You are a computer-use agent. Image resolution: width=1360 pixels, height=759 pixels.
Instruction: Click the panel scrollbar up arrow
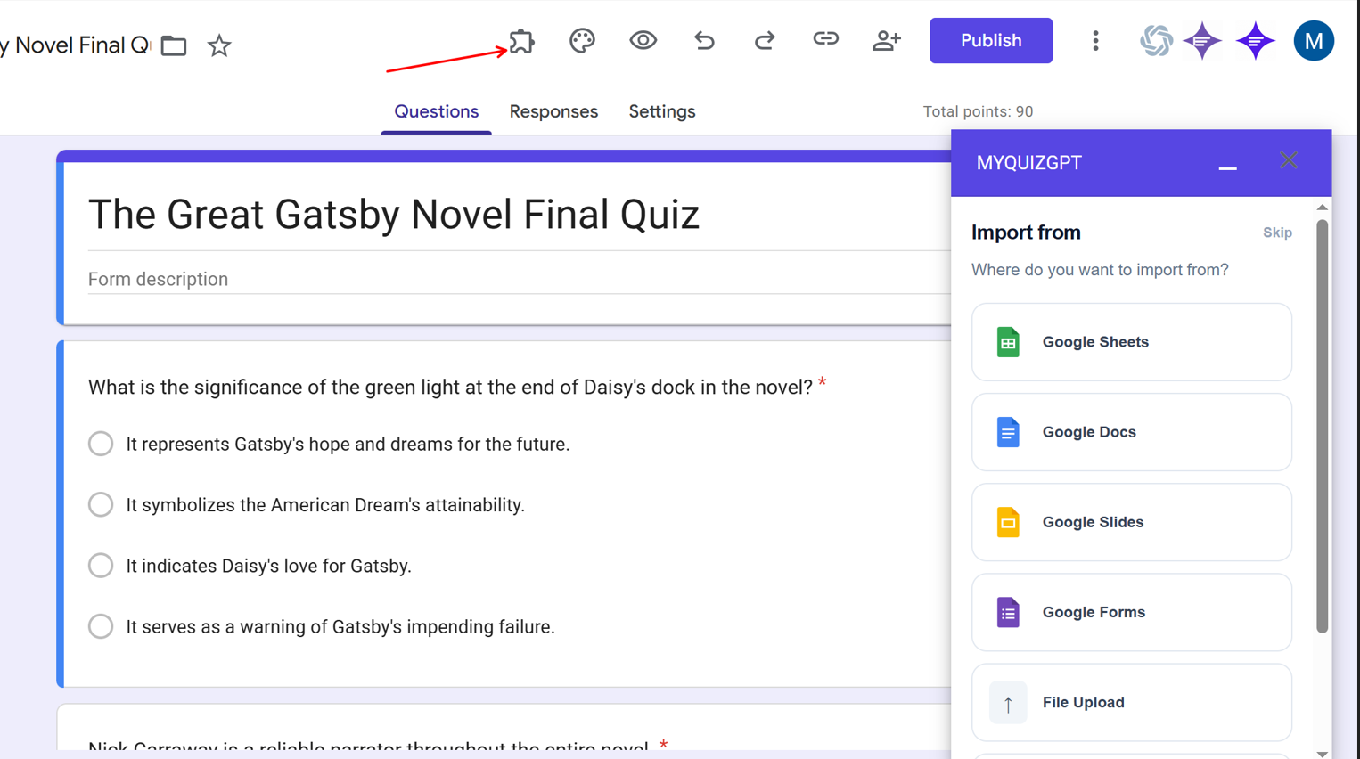(x=1323, y=208)
